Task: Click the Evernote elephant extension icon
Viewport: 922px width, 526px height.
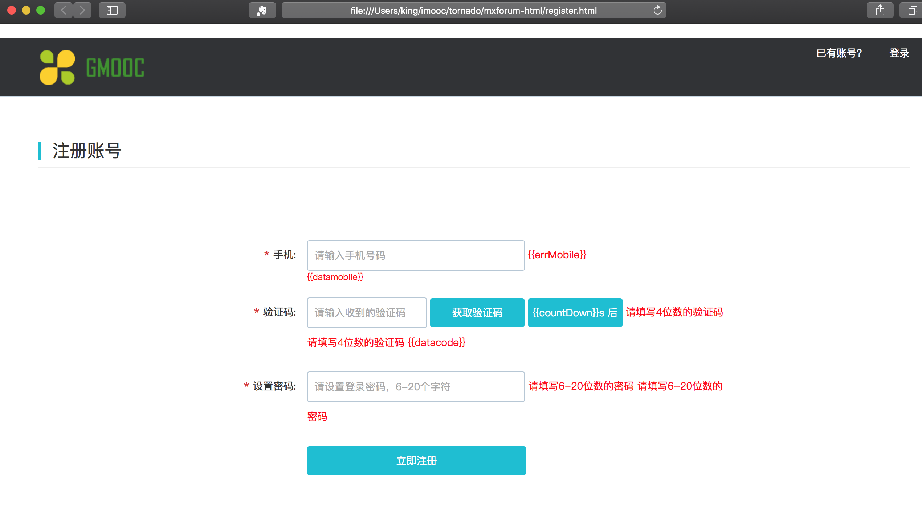Action: coord(262,10)
